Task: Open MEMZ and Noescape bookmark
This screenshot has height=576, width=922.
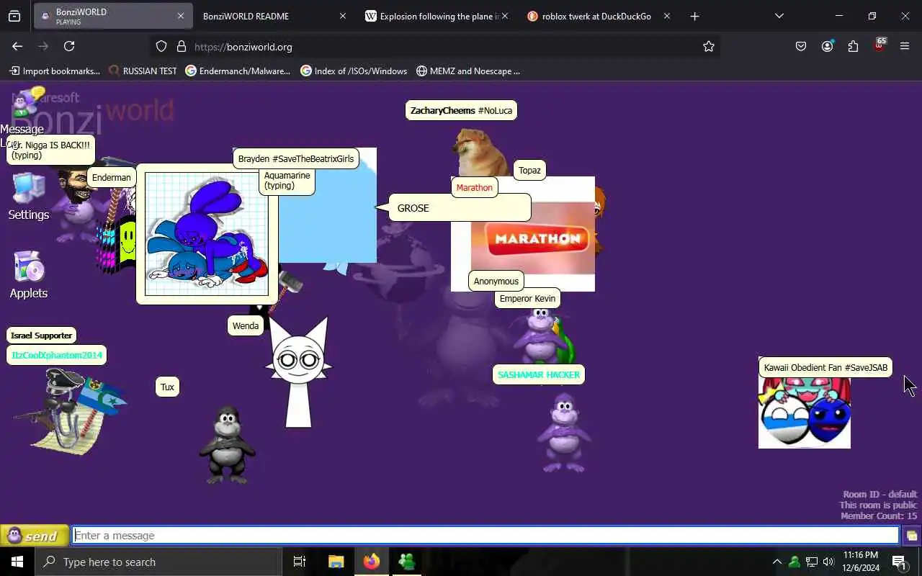Action: click(x=468, y=71)
